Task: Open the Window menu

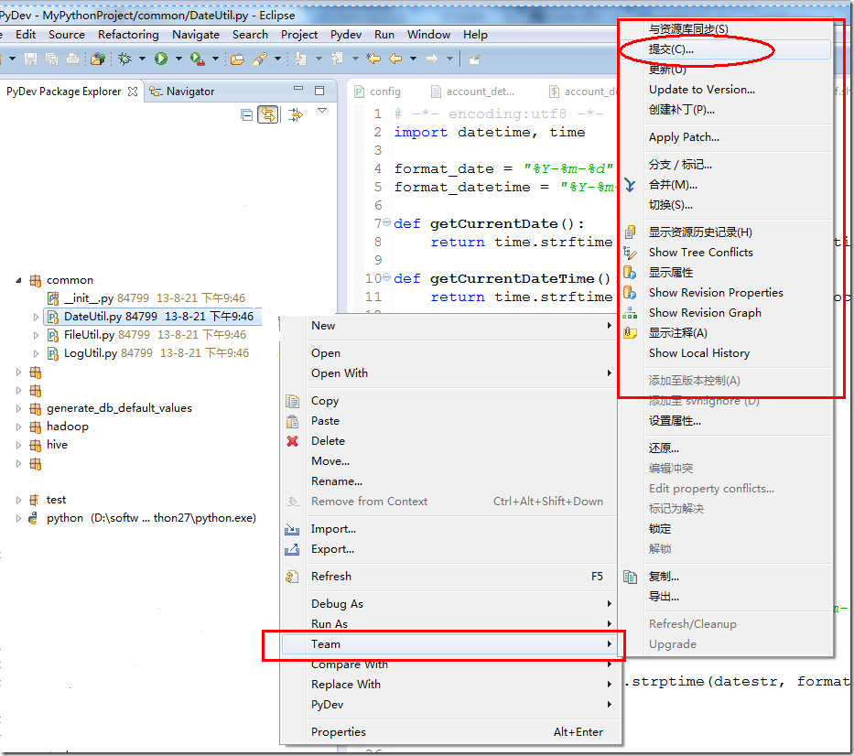Action: coord(428,35)
